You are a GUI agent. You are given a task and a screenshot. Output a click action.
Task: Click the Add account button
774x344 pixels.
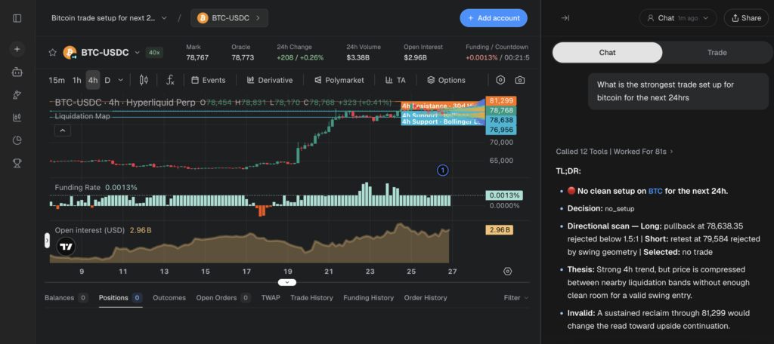494,18
